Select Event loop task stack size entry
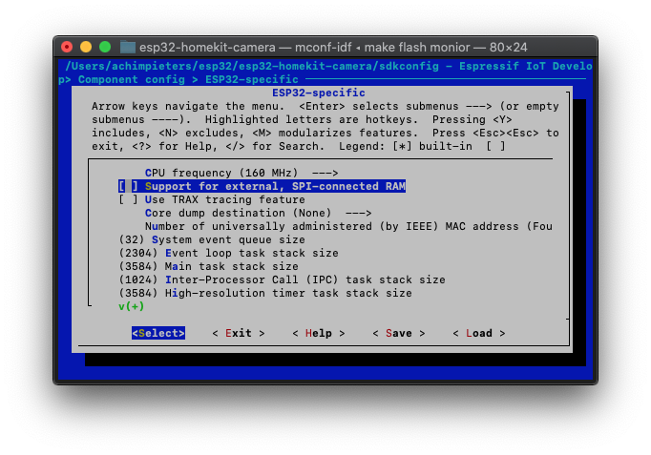651x455 pixels. click(x=228, y=253)
